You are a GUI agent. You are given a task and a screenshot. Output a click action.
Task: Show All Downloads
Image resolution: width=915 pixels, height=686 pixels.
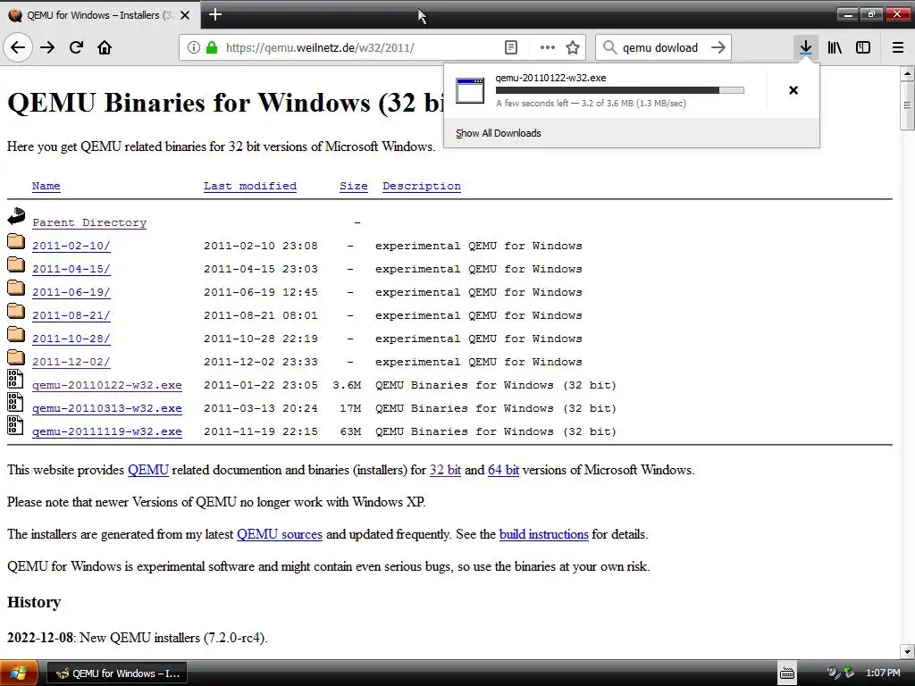click(x=499, y=133)
